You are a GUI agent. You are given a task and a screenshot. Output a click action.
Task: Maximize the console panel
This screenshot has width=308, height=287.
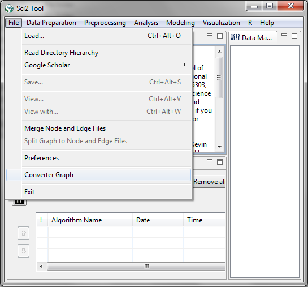220,36
